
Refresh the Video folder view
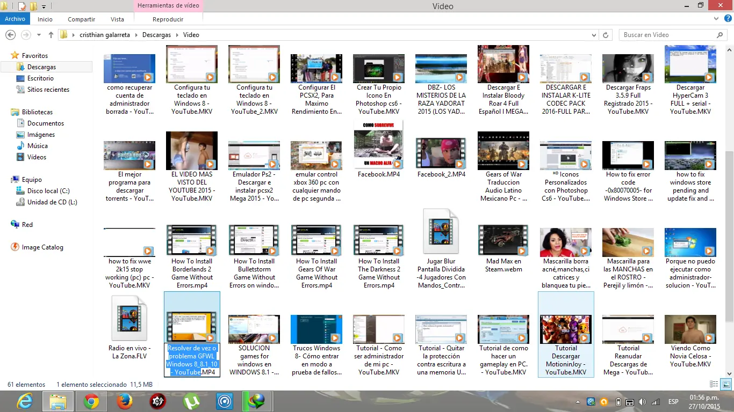pos(606,35)
